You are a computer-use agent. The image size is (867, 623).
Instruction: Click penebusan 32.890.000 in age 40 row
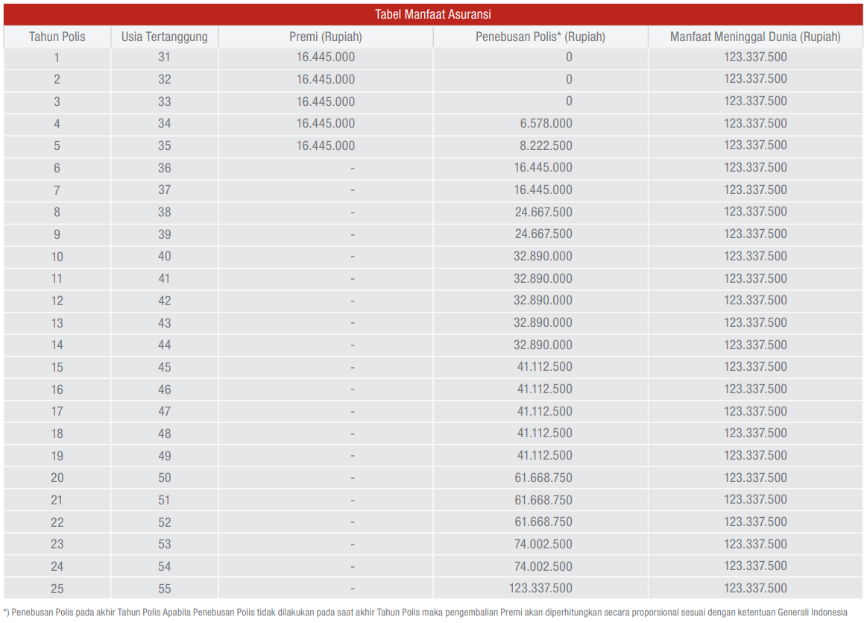tap(543, 256)
